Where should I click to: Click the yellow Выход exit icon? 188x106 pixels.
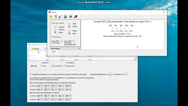(33, 49)
